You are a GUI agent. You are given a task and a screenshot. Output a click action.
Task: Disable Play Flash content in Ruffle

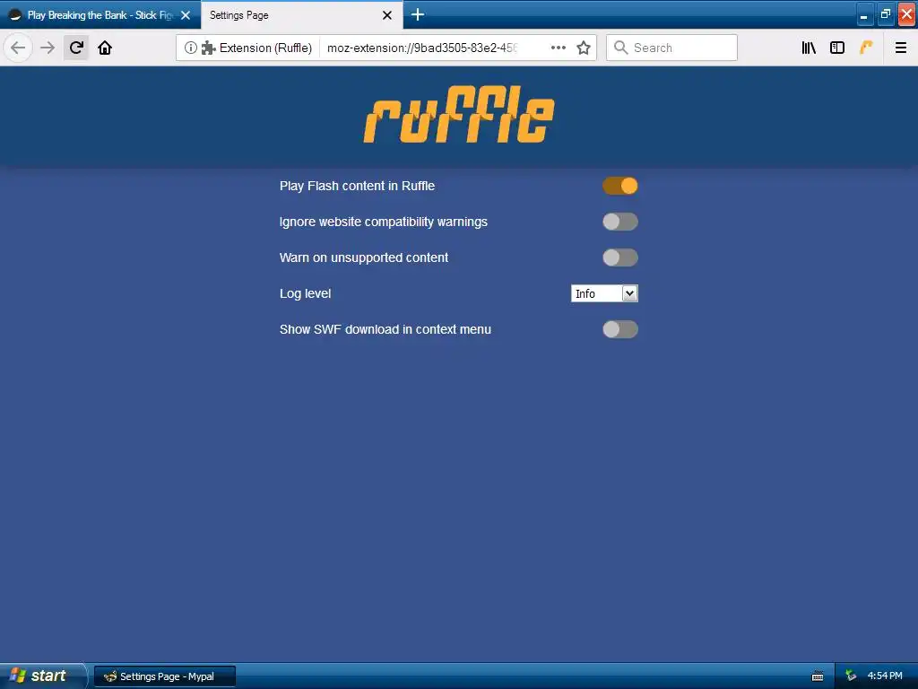tap(620, 186)
